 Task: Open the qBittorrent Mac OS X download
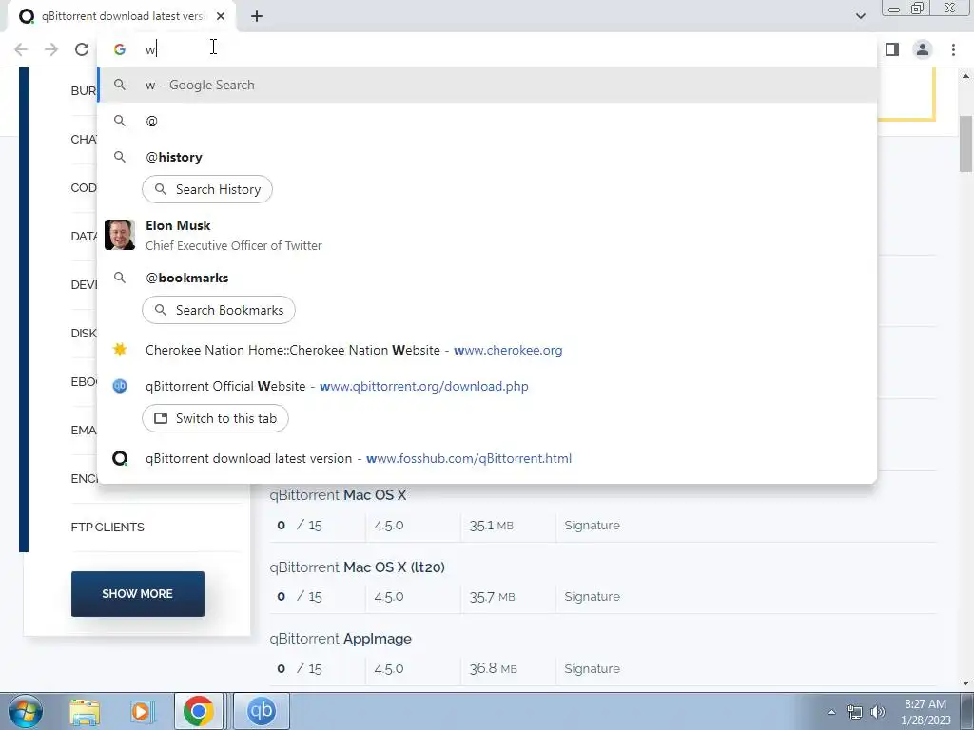coord(338,495)
